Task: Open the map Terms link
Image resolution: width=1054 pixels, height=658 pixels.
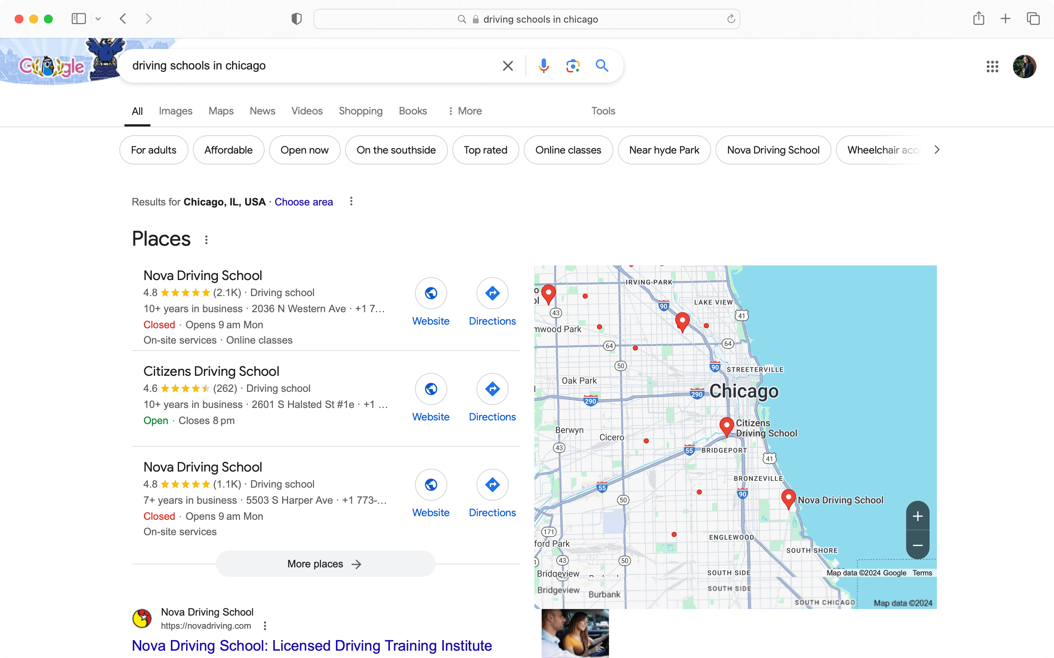Action: pyautogui.click(x=922, y=573)
